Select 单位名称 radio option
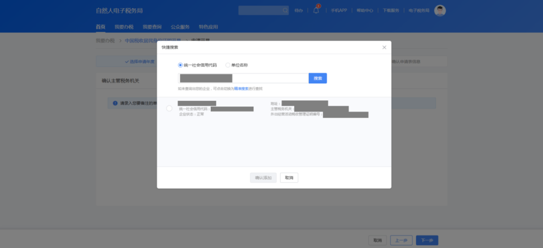 (x=228, y=65)
